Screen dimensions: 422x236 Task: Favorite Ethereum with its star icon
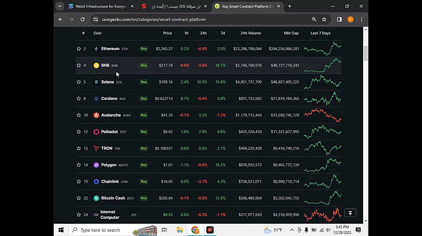(78, 49)
